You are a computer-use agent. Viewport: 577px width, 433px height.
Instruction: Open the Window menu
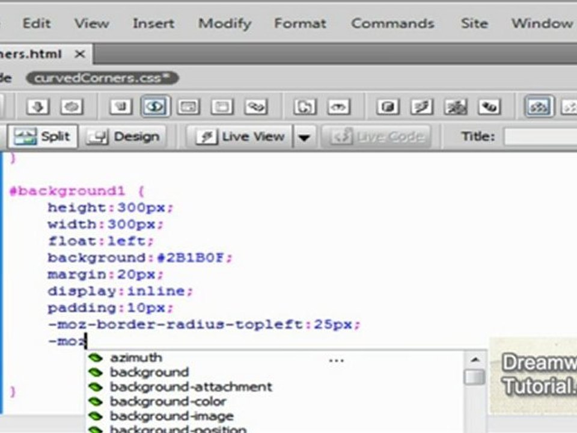[542, 23]
